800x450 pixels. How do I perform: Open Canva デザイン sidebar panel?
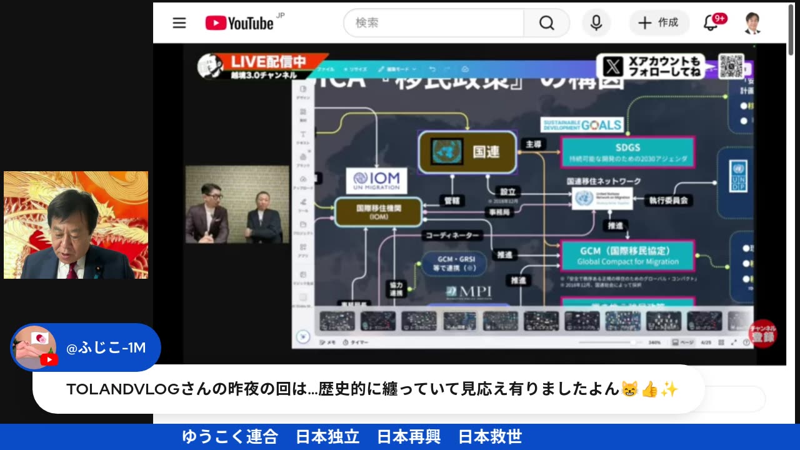point(303,91)
